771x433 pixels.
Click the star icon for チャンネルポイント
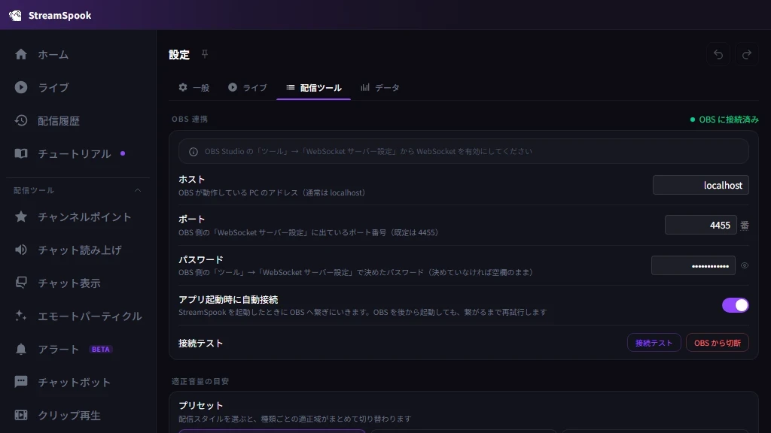pyautogui.click(x=20, y=216)
